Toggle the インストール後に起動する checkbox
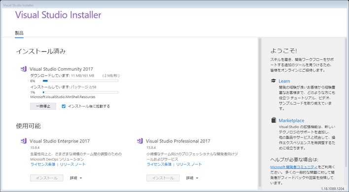The height and width of the screenshot is (192, 349). [64, 106]
